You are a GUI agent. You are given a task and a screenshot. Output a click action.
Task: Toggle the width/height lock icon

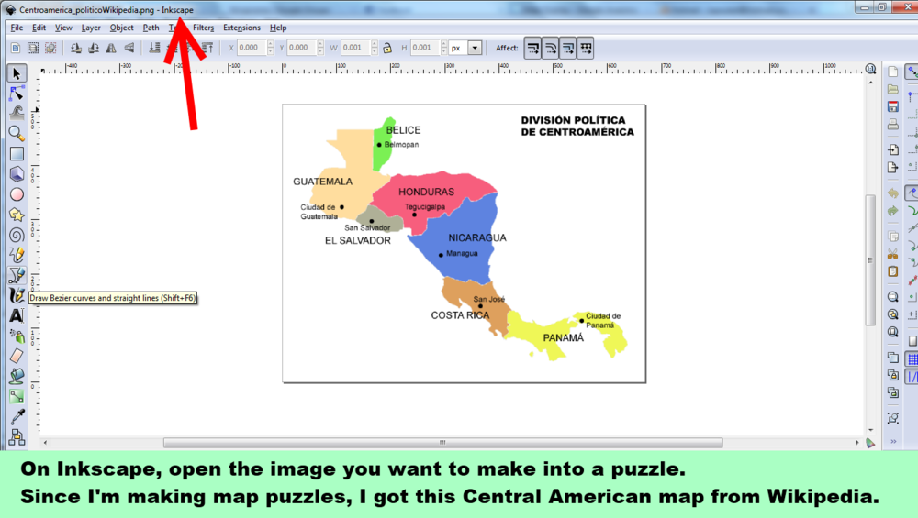386,48
